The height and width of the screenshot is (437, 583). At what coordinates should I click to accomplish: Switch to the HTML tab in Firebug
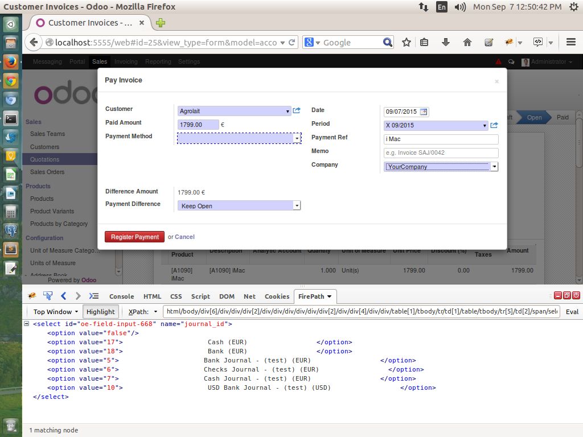coord(153,296)
